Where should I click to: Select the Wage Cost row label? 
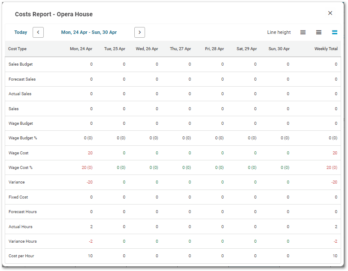pyautogui.click(x=18, y=153)
